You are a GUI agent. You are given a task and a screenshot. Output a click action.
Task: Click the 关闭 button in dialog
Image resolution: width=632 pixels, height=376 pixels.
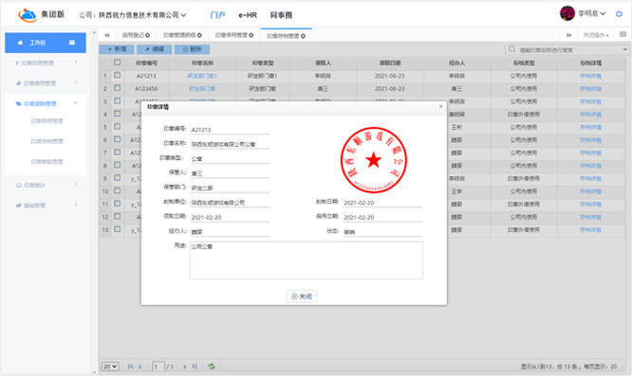pyautogui.click(x=302, y=296)
